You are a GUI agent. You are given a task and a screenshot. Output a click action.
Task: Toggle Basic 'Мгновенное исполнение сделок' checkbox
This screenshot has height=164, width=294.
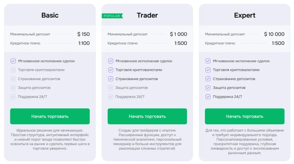(13, 61)
